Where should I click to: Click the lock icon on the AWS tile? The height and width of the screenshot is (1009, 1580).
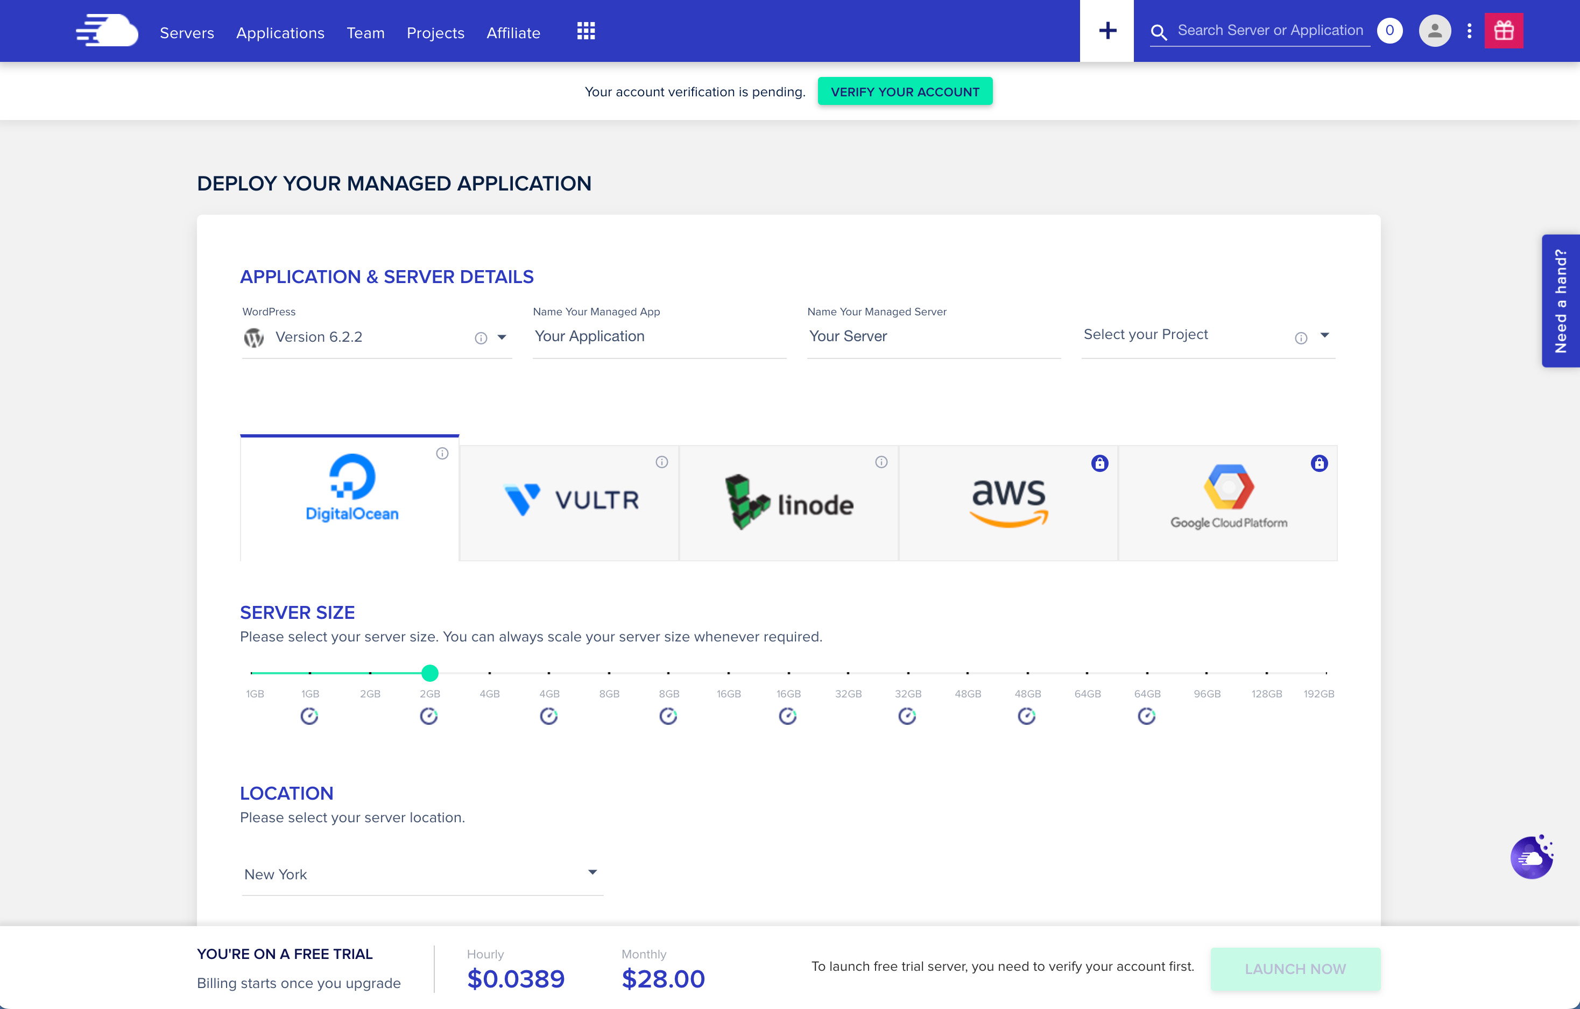[1099, 462]
